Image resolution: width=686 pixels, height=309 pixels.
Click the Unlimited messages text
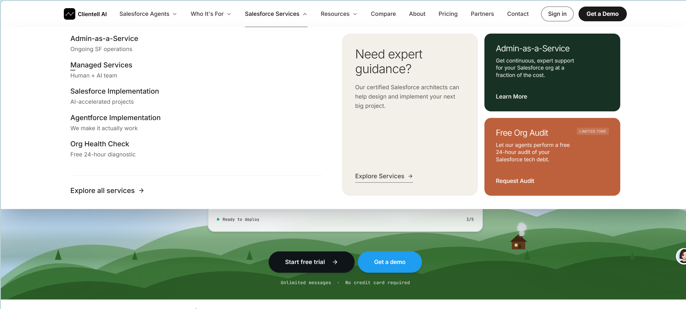pyautogui.click(x=306, y=283)
